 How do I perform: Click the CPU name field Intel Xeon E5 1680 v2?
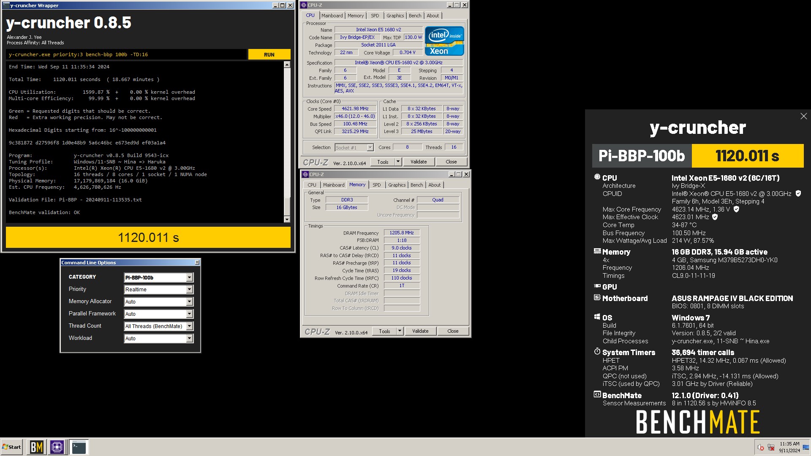[x=378, y=30]
